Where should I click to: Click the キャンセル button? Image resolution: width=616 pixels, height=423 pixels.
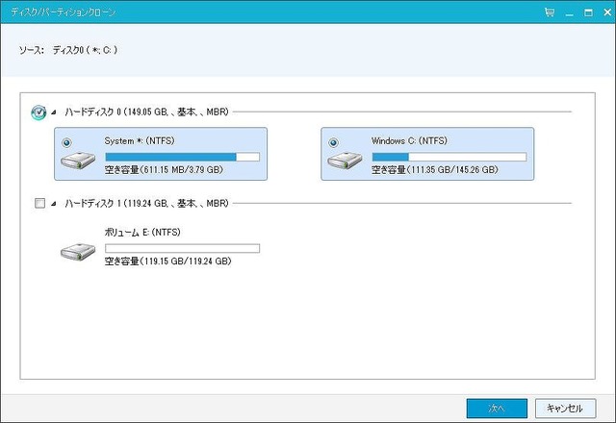click(x=565, y=409)
